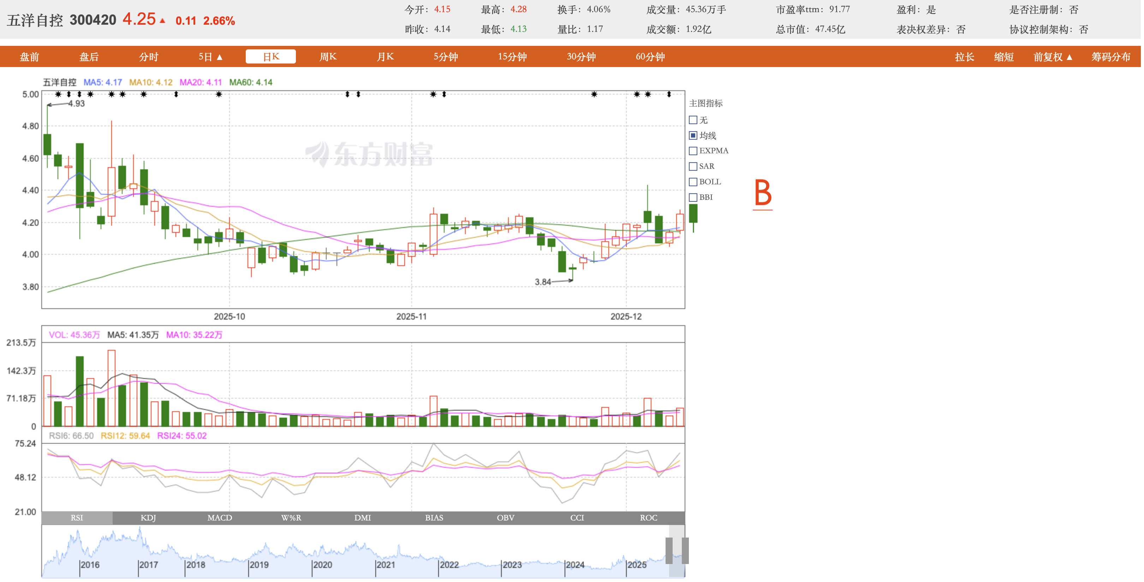Click first star event marker at chart top

[58, 94]
